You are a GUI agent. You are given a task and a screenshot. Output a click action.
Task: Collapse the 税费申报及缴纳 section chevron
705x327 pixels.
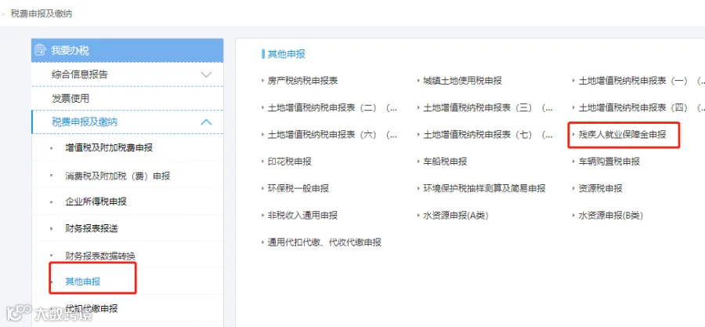[x=206, y=122]
